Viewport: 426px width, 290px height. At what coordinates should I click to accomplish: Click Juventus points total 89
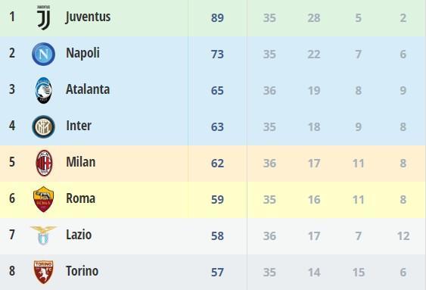click(x=217, y=18)
